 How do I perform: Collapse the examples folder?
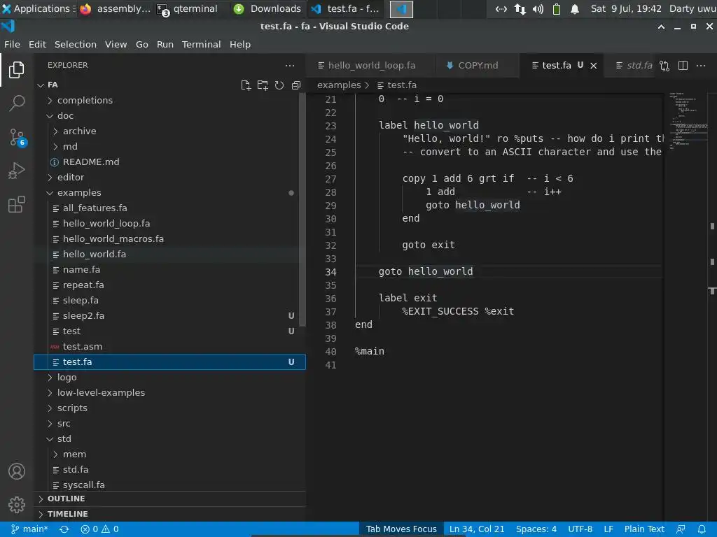tap(169, 193)
